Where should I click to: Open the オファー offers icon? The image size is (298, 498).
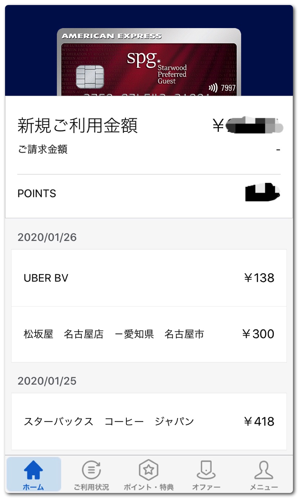[x=206, y=470]
